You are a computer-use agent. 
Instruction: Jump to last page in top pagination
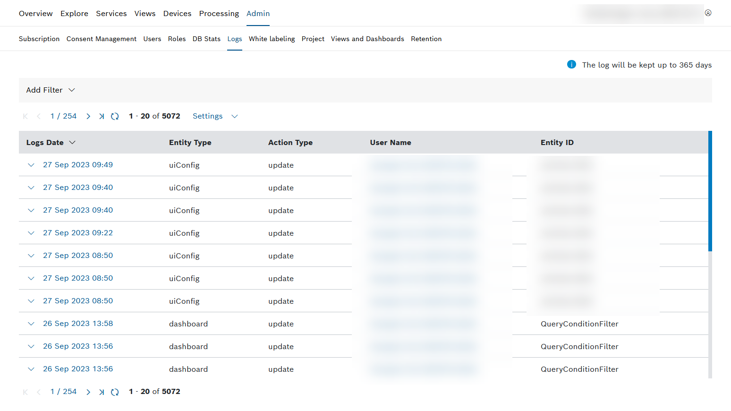[x=102, y=116]
